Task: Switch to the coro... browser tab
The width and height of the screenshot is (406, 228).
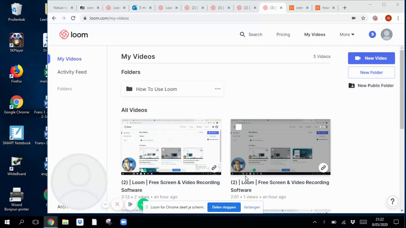Action: click(x=89, y=8)
